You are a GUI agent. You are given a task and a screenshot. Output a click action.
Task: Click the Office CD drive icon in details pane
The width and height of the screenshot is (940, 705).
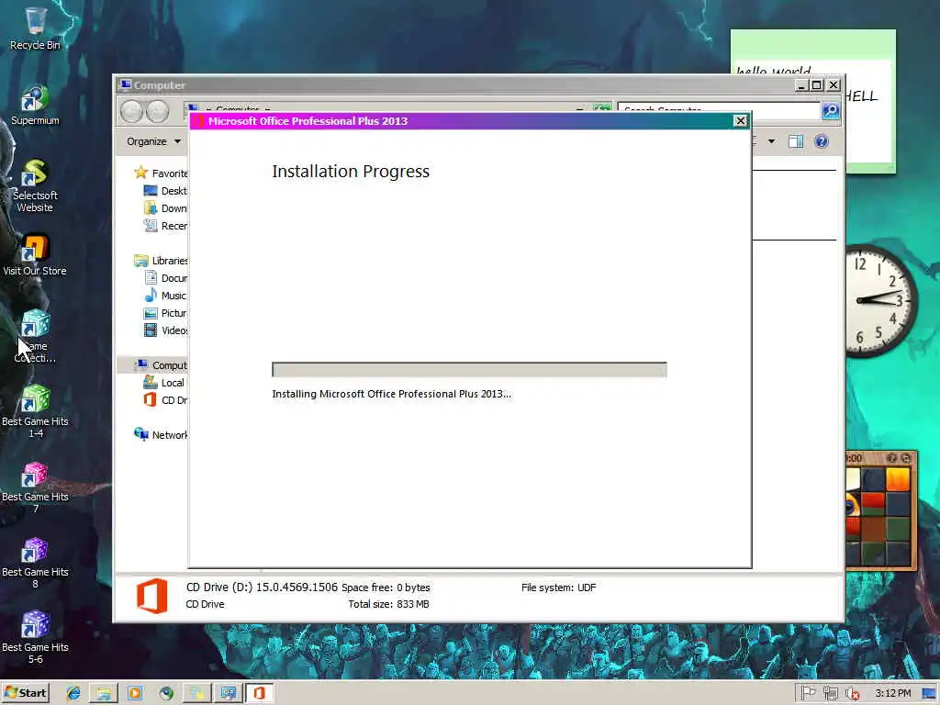click(151, 595)
